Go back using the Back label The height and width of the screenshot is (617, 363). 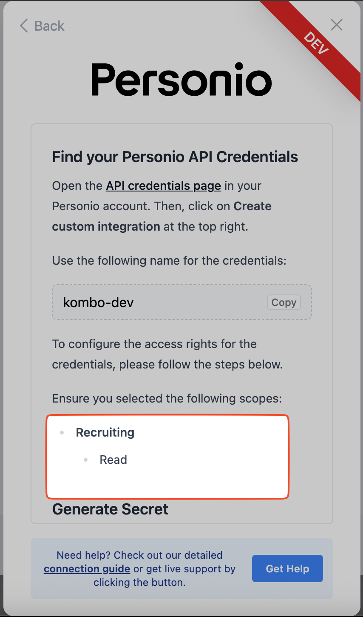tap(49, 26)
